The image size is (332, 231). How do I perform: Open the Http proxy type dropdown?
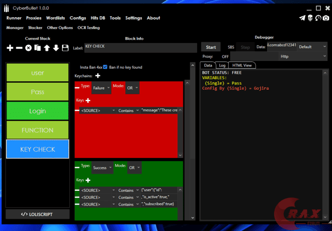click(x=303, y=56)
